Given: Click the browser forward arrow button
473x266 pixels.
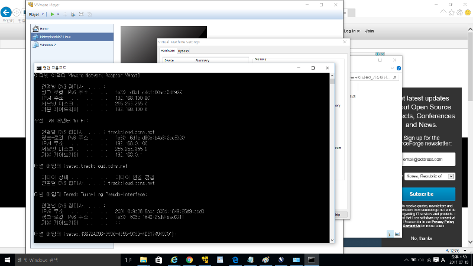Looking at the screenshot, I should pos(17,12).
